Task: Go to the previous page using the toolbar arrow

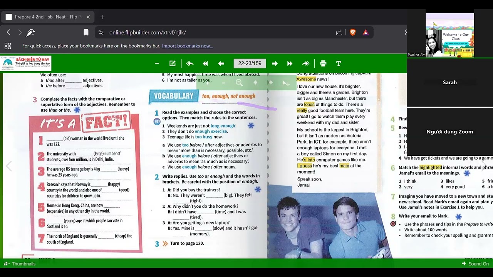Action: 221,63
